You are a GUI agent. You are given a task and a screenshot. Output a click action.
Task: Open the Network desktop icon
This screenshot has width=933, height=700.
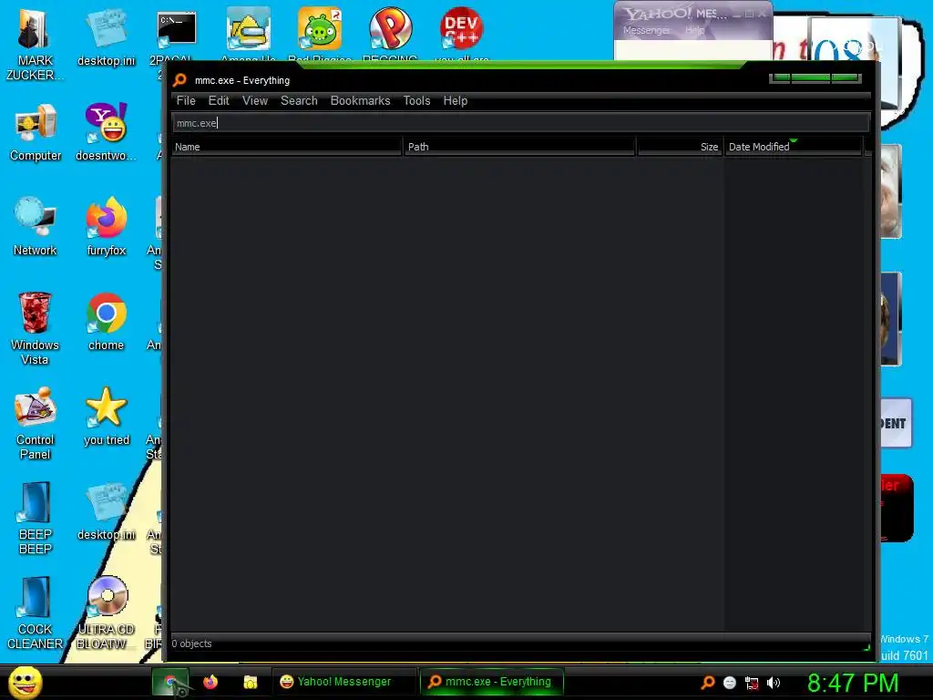click(36, 227)
